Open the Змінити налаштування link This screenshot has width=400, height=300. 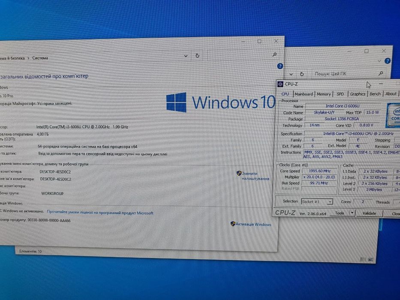pos(256,176)
